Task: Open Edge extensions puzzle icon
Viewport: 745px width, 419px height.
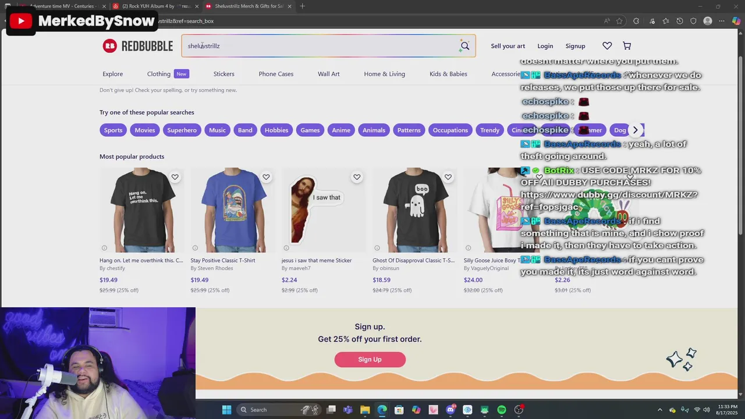Action: tap(636, 21)
